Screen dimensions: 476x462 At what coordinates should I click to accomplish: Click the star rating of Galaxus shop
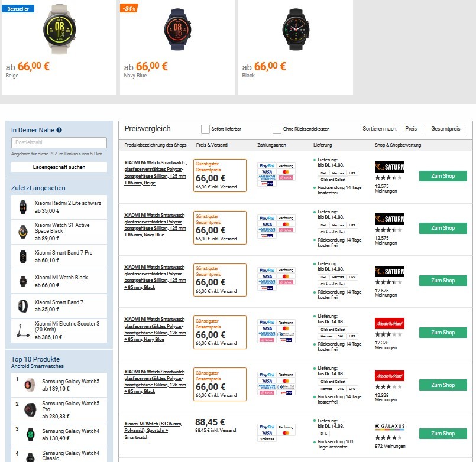pyautogui.click(x=388, y=437)
